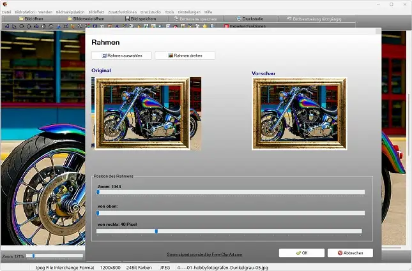Open the Zusatzfunktionen menu
412x271 pixels.
[x=122, y=12]
